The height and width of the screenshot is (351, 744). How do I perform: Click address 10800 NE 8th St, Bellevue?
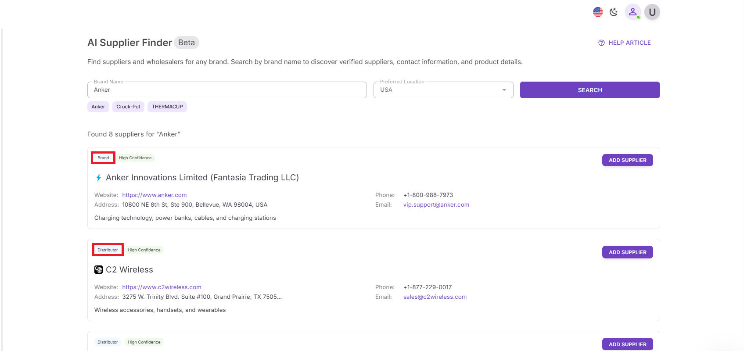tap(195, 204)
